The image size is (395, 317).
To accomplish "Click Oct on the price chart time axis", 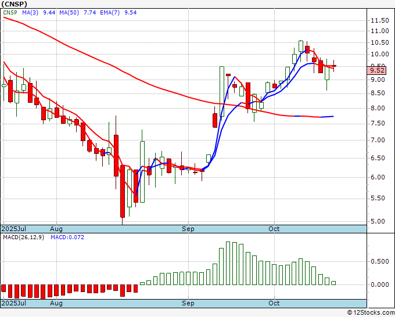I will pos(274,229).
